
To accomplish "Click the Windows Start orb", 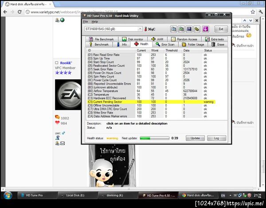I will click(x=8, y=195).
